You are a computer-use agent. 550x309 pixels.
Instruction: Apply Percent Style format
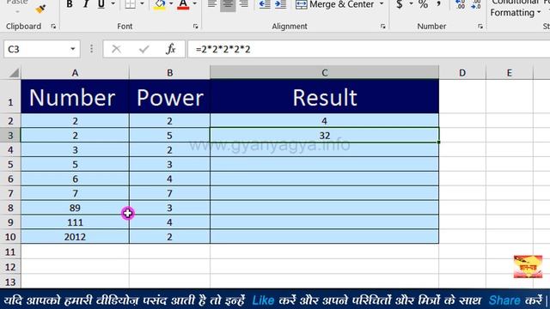423,4
